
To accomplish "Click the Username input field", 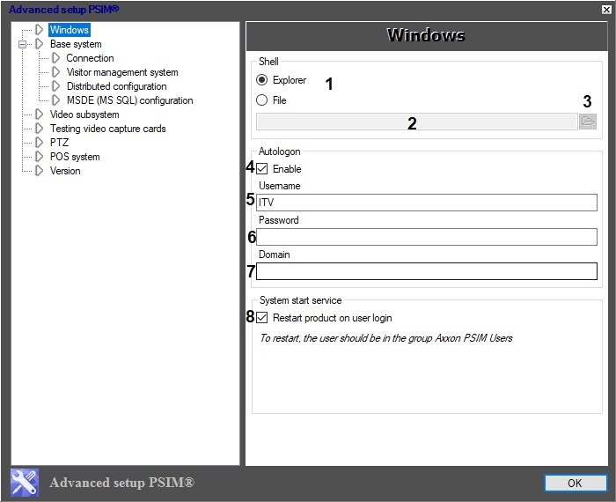I will (426, 203).
